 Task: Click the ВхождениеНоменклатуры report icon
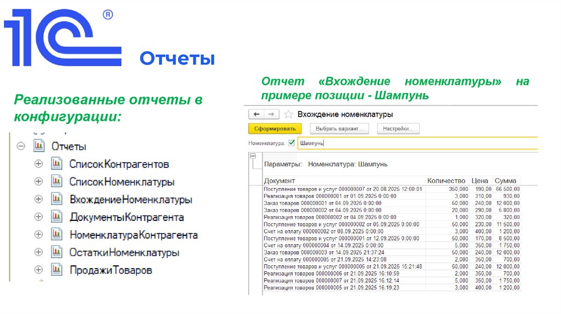[x=56, y=199]
